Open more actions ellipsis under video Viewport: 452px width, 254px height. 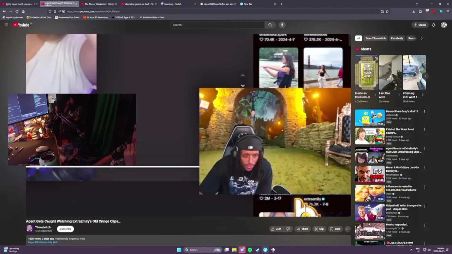coord(347,229)
